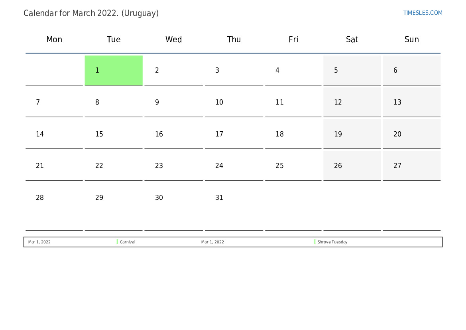Select Saturday day 12 cell
This screenshot has height=330, width=466.
[x=352, y=102]
